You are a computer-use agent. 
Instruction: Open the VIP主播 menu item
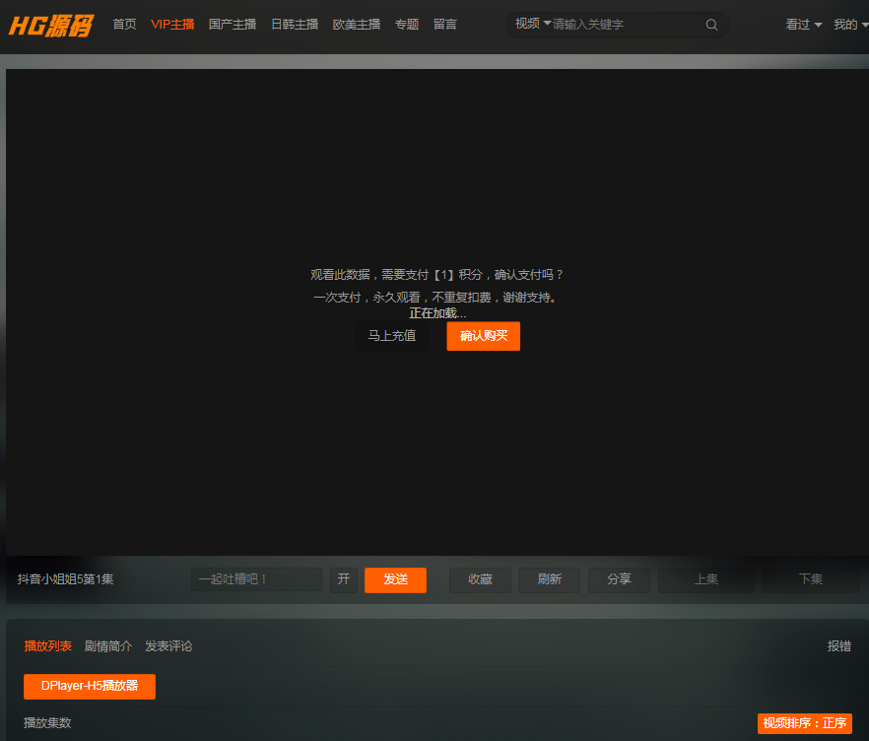pos(172,24)
